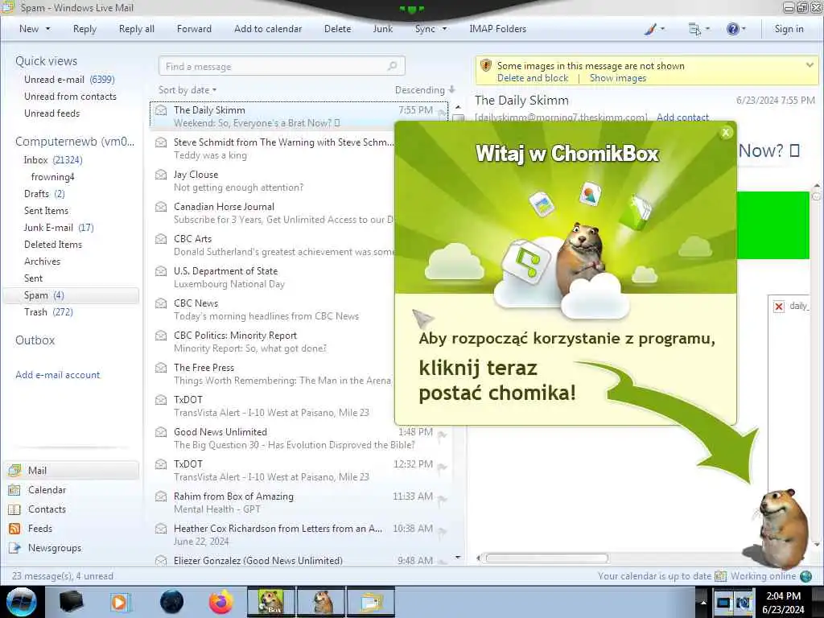The image size is (824, 618).
Task: Click envelope icon of Jay Clouse message
Action: coord(161,175)
